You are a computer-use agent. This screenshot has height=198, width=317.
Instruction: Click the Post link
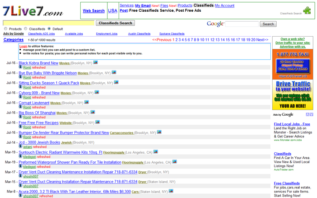pyautogui.click(x=124, y=10)
